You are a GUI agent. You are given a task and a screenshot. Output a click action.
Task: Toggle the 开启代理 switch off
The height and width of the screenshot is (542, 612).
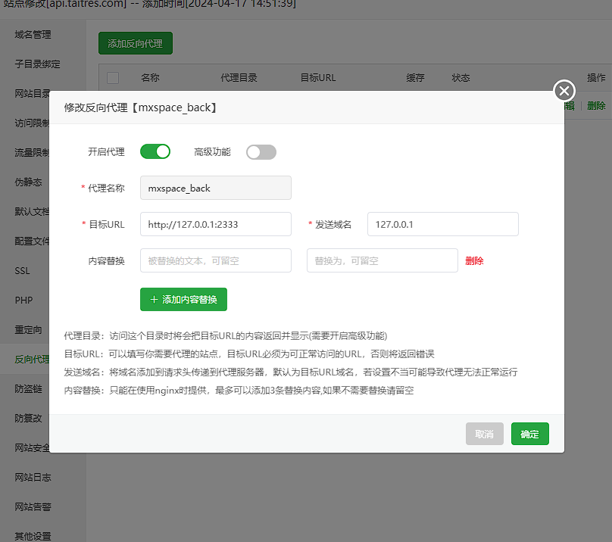(x=155, y=151)
